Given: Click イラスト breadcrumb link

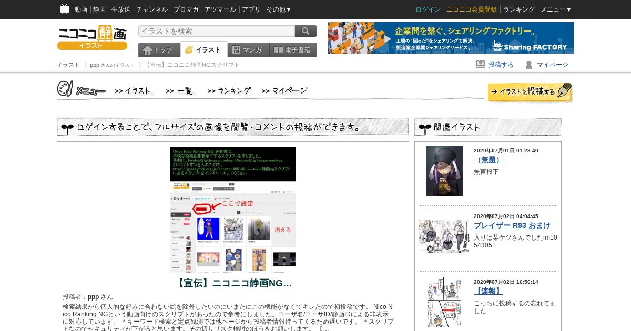Looking at the screenshot, I should tap(68, 65).
